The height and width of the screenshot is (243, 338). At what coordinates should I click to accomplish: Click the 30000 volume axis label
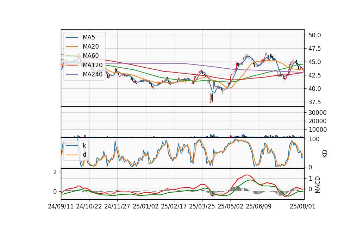[x=318, y=113]
